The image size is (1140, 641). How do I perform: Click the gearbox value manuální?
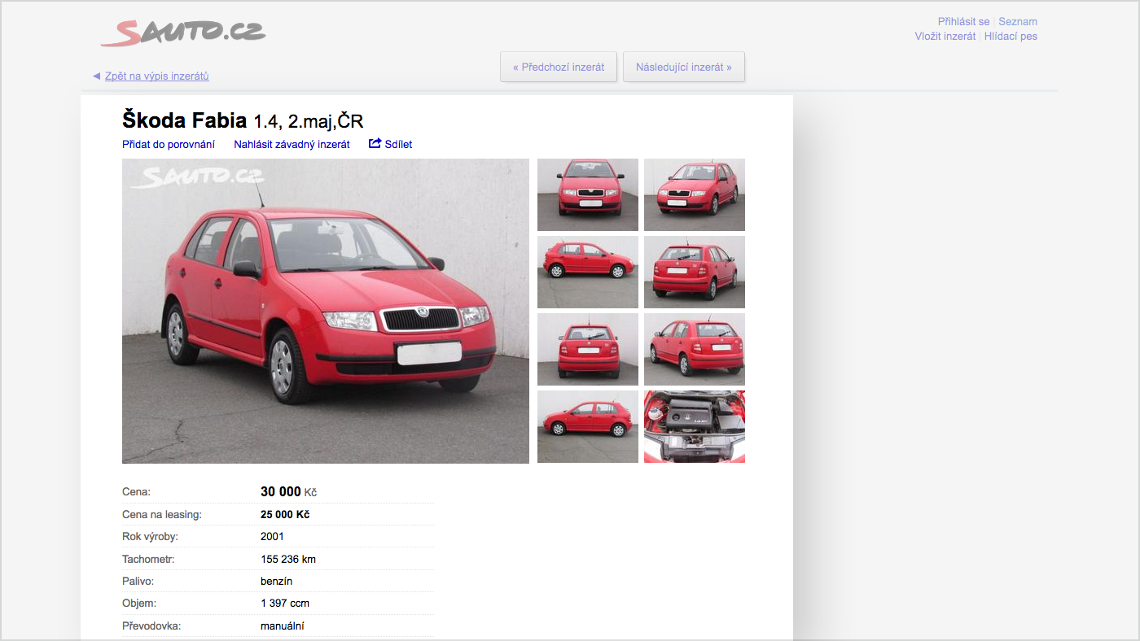click(x=283, y=626)
